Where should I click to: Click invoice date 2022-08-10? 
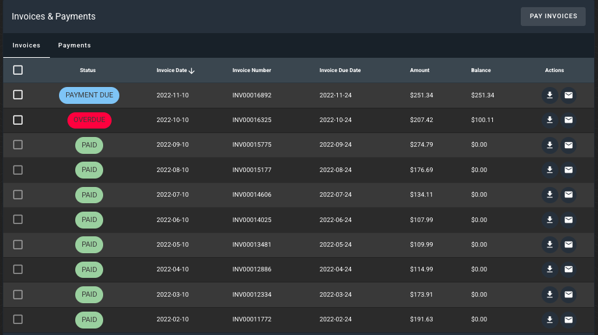173,170
